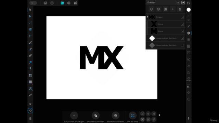The height and width of the screenshot is (123, 219).
Task: Open the Navigator studio
Action: (x=189, y=93)
